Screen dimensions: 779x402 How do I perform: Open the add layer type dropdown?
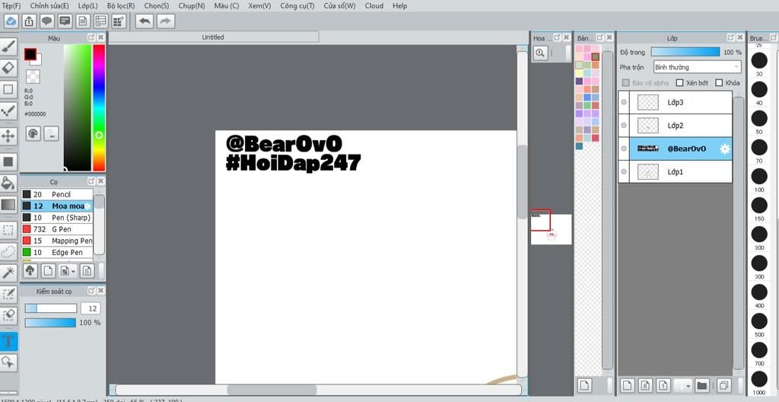(x=682, y=385)
